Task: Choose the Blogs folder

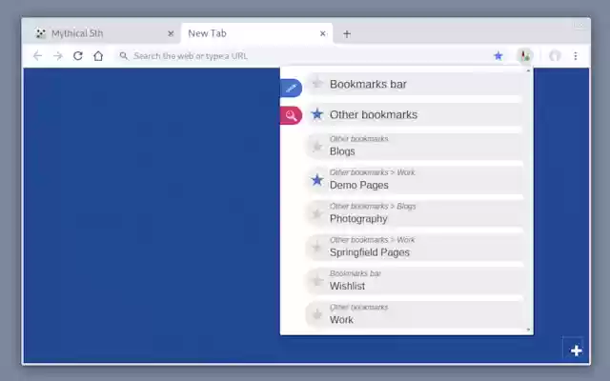Action: click(414, 146)
